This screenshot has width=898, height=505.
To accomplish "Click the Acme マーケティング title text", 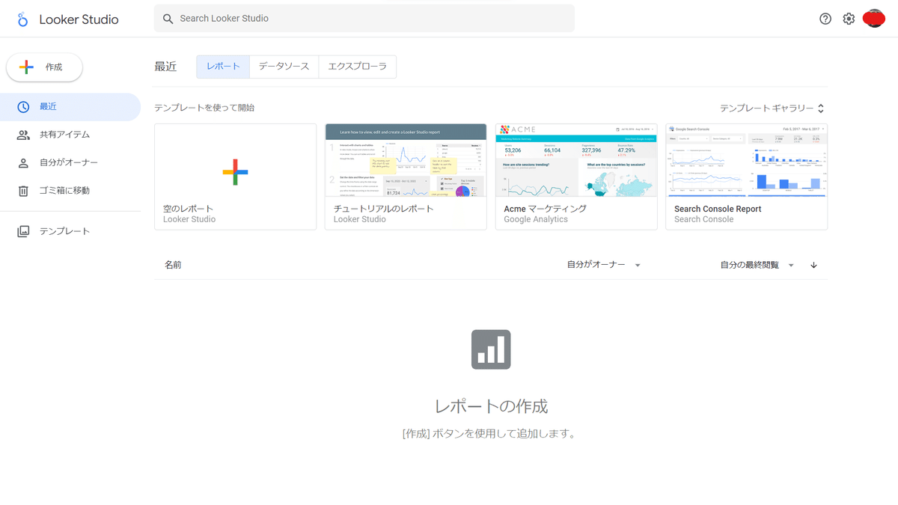I will click(x=545, y=209).
